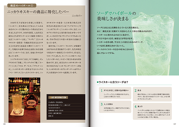Click card 4 title 瓶入り
Viewport: 179px width, 127px height.
click(x=140, y=106)
